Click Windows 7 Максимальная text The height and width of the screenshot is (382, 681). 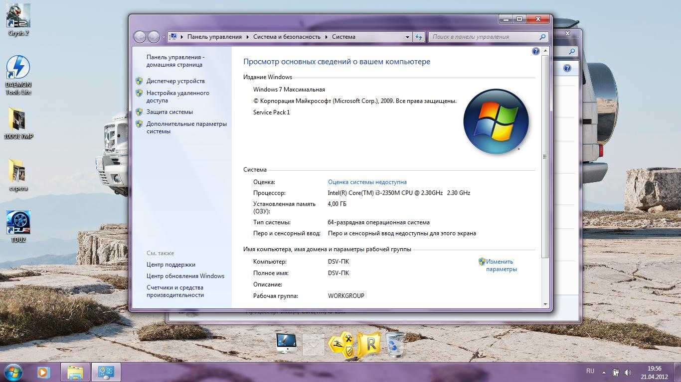click(289, 90)
